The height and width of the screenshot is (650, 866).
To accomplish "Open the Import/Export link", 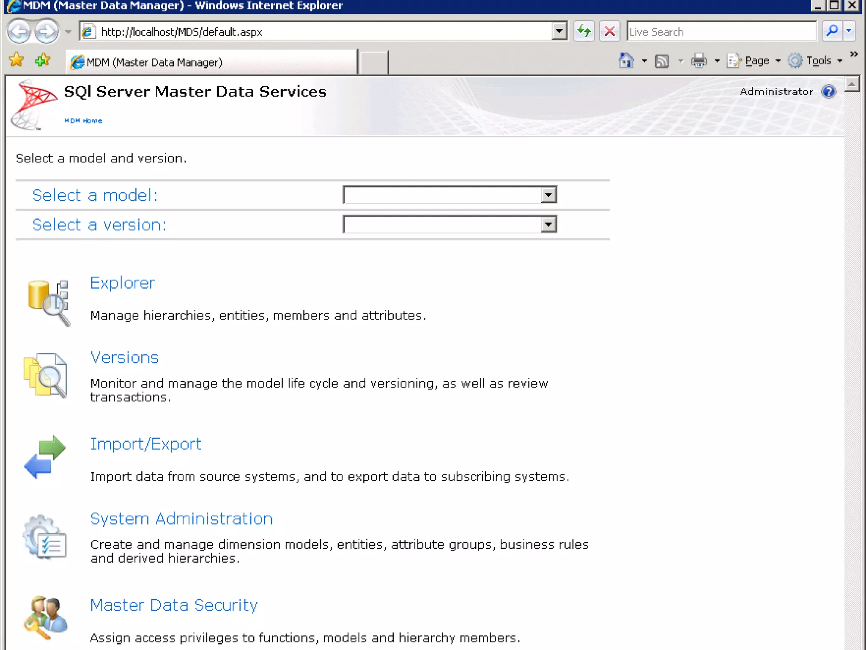I will [146, 444].
